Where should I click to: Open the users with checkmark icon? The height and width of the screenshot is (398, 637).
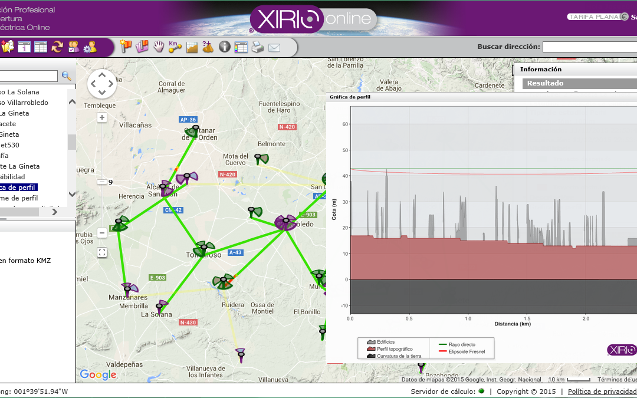point(74,47)
